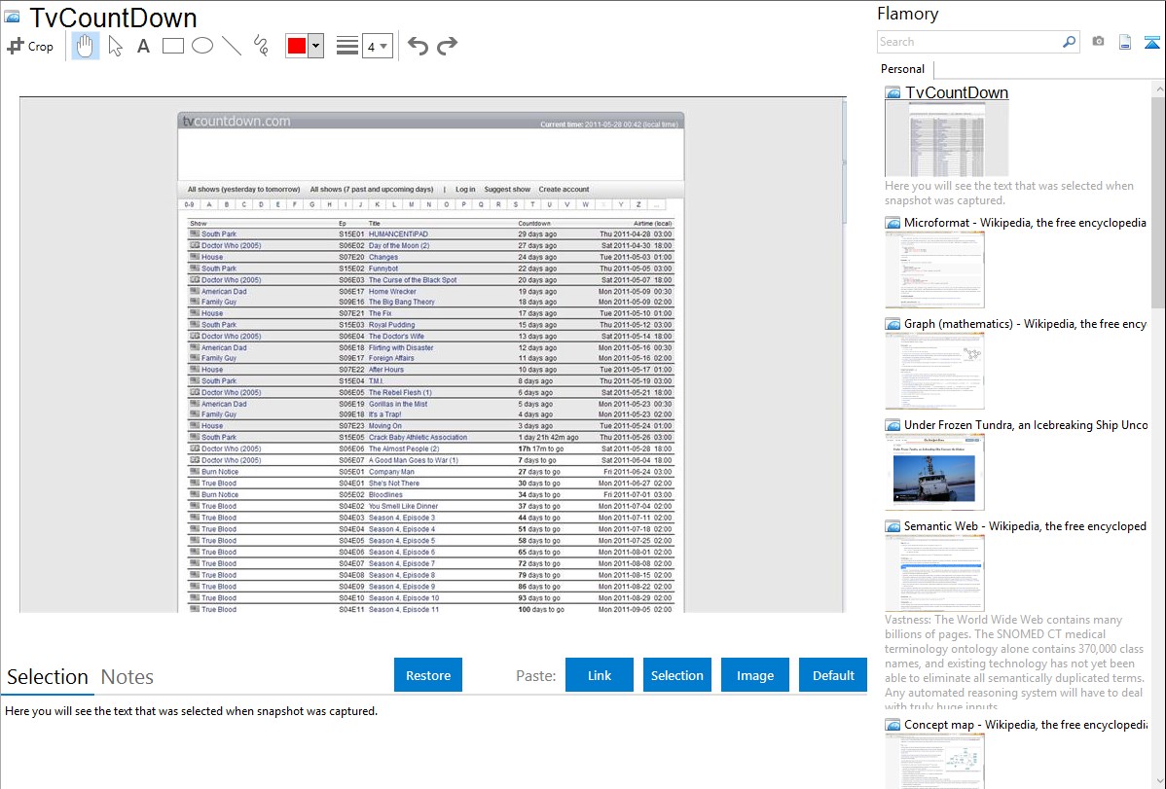Paste as Selection button
1166x789 pixels.
pos(676,675)
